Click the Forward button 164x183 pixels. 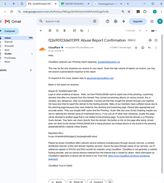[96, 182]
